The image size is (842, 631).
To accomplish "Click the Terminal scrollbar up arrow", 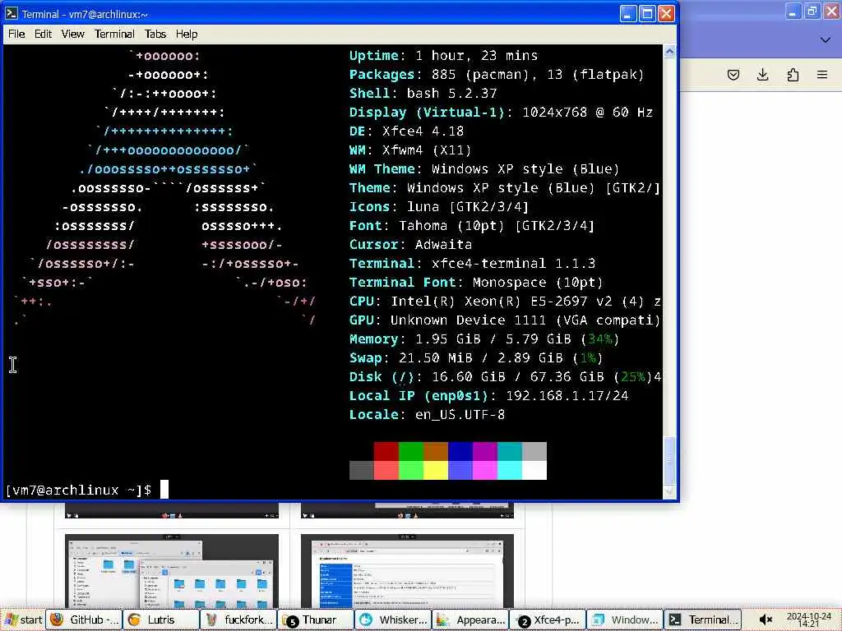I will pyautogui.click(x=669, y=52).
